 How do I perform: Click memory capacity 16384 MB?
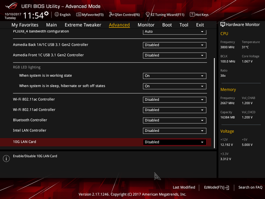[x=227, y=117]
